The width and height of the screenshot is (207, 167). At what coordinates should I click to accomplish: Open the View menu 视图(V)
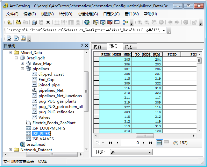47,14
